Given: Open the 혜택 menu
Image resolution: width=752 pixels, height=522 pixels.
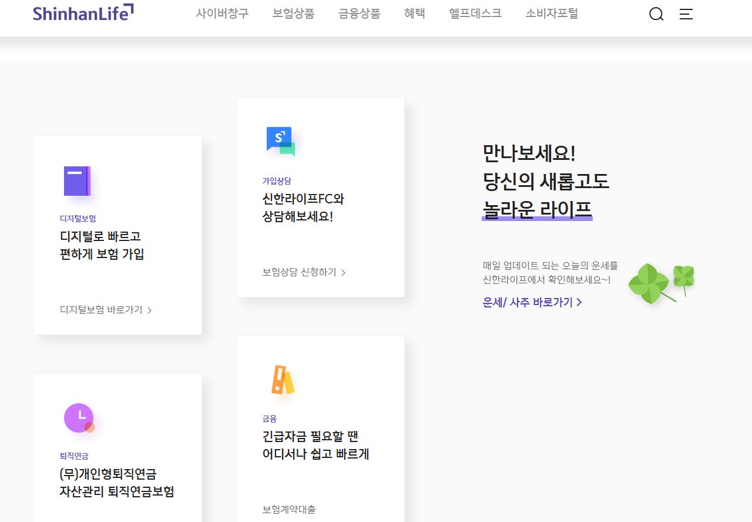Looking at the screenshot, I should click(415, 14).
